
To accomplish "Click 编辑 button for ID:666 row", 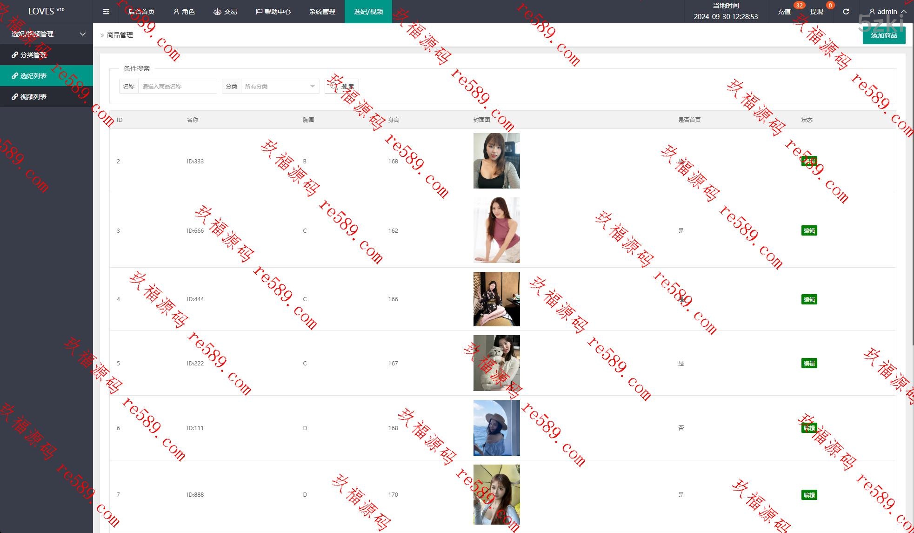I will pos(809,231).
